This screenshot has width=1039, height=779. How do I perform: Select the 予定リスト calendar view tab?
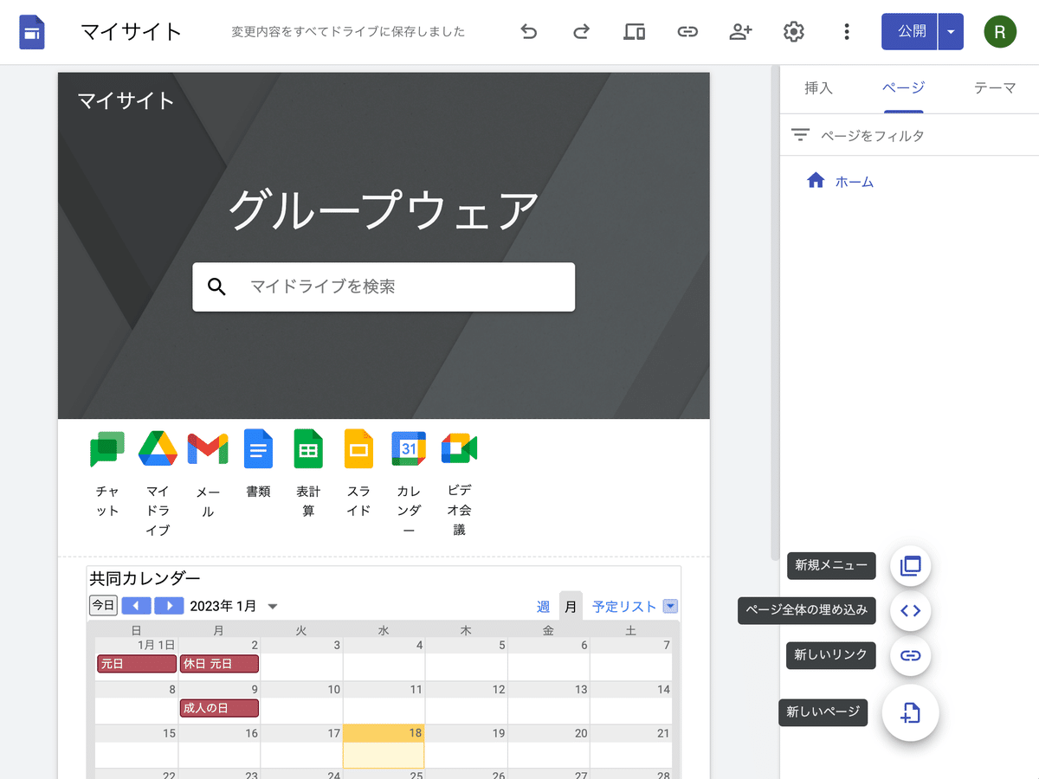coord(623,607)
